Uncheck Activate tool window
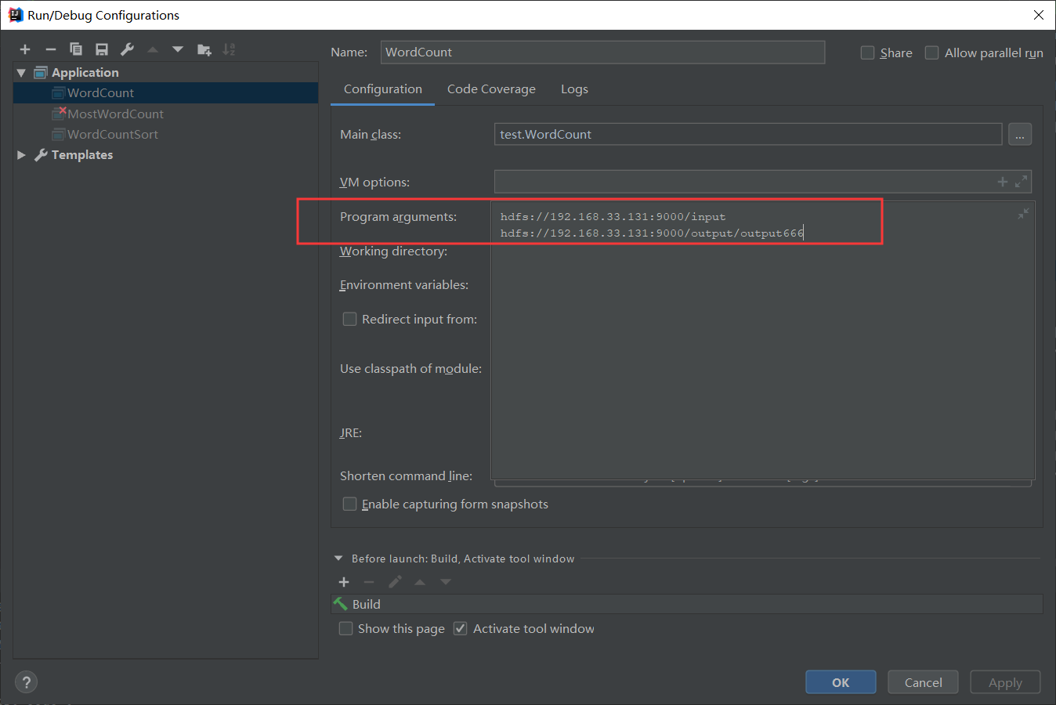This screenshot has width=1056, height=705. [461, 628]
